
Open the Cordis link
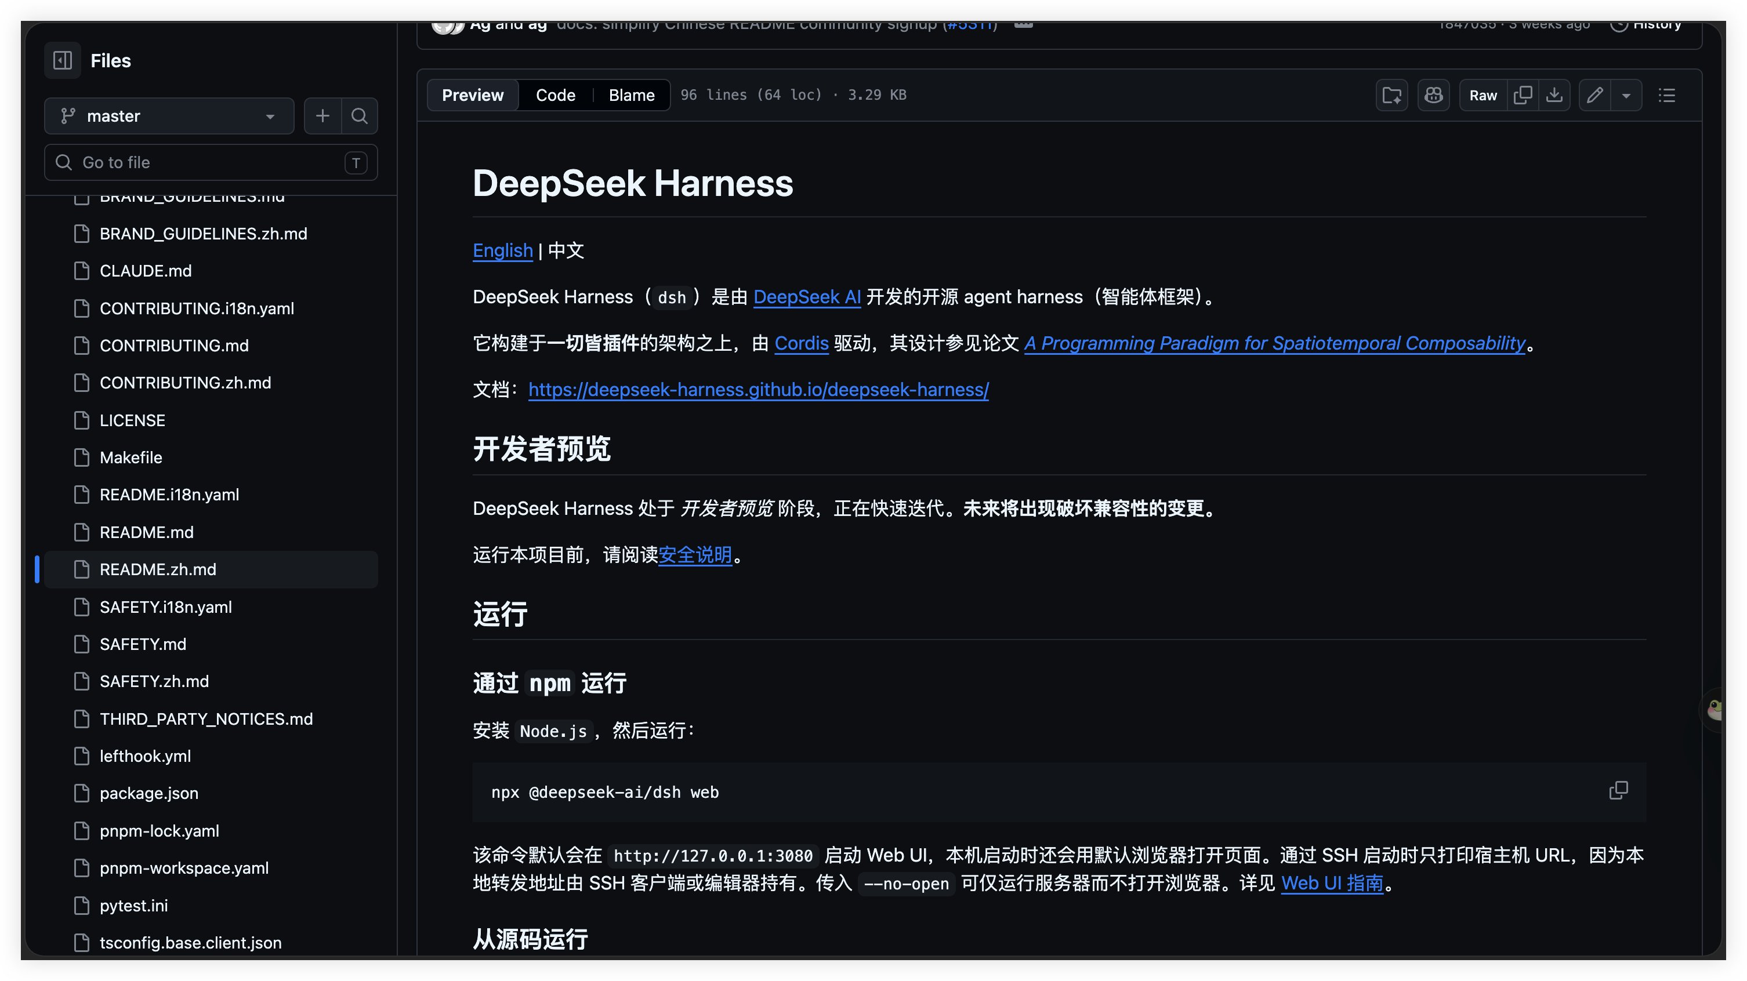(x=801, y=343)
